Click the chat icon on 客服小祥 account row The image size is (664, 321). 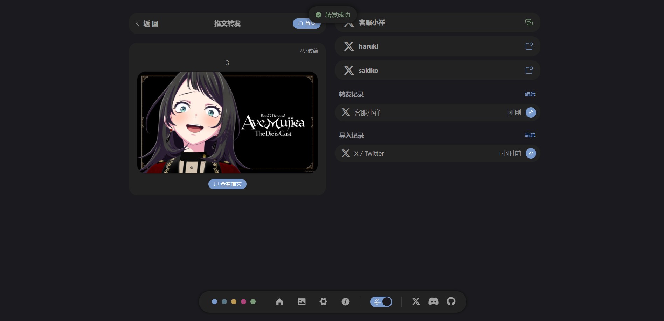529,22
